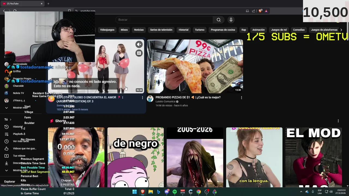Close the YouTube browser tab
This screenshot has height=196, width=349.
pos(41,4)
